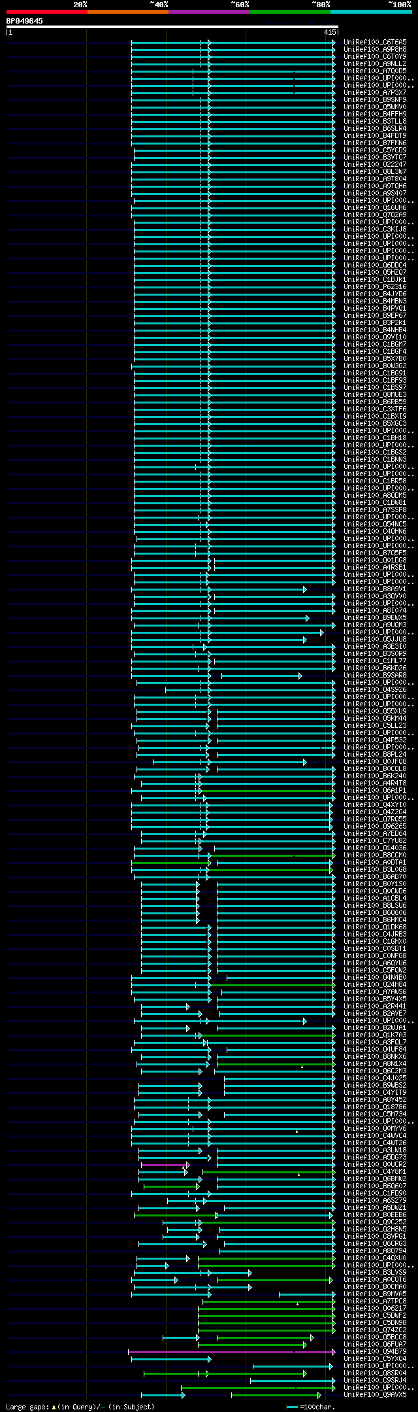Select hit label UniRef100_Q0MYV6
Image resolution: width=418 pixels, height=1412 pixels.
tap(375, 1128)
